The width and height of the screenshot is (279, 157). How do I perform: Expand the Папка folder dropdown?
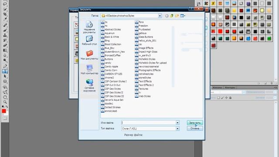pos(160,16)
